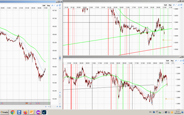Screen dimensions: 184x115
Task: Click blue triangle marker on top-right chart
Action: coord(148,41)
